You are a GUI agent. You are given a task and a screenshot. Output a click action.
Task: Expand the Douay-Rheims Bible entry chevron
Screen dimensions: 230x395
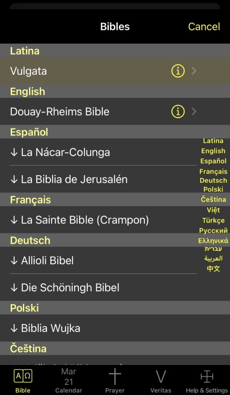click(194, 111)
